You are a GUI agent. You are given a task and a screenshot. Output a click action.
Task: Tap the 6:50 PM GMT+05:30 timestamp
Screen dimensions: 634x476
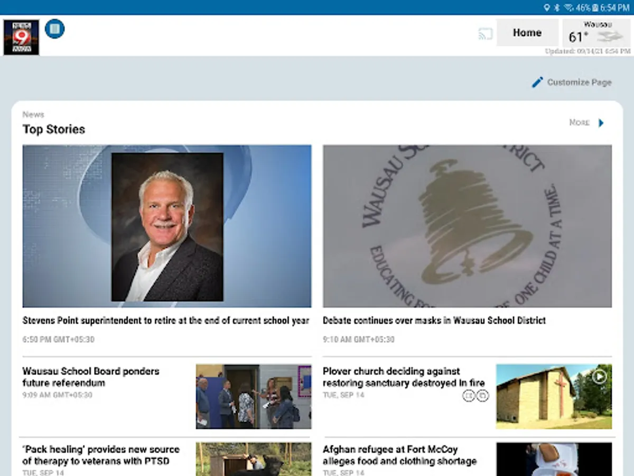59,340
